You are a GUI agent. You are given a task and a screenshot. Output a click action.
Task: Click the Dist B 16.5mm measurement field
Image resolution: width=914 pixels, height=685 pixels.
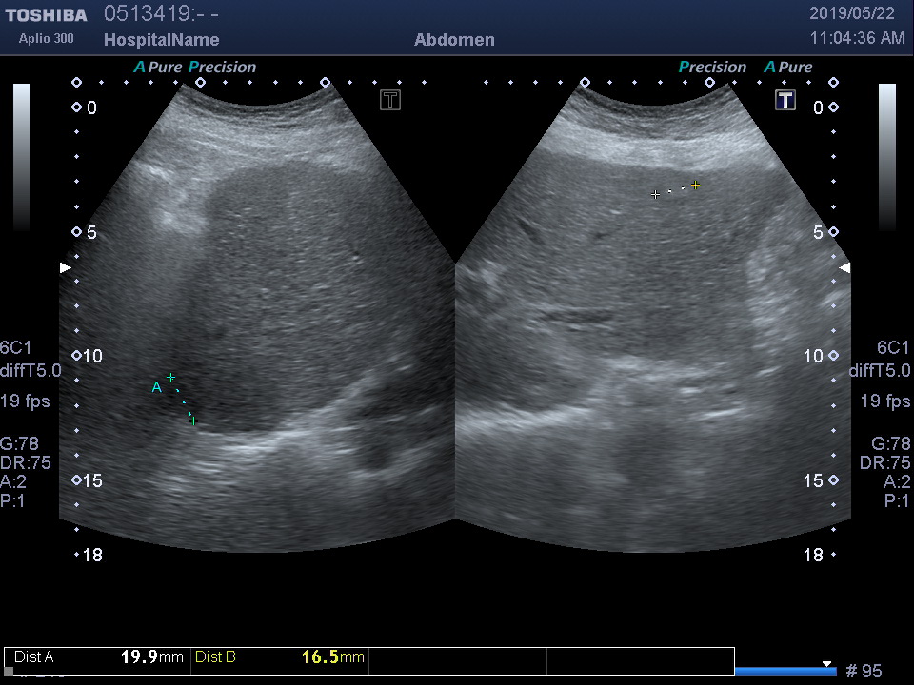click(x=279, y=657)
